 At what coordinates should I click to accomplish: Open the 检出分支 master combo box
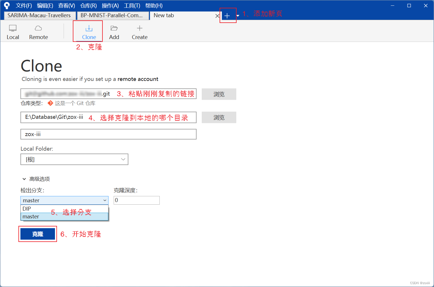pos(64,200)
